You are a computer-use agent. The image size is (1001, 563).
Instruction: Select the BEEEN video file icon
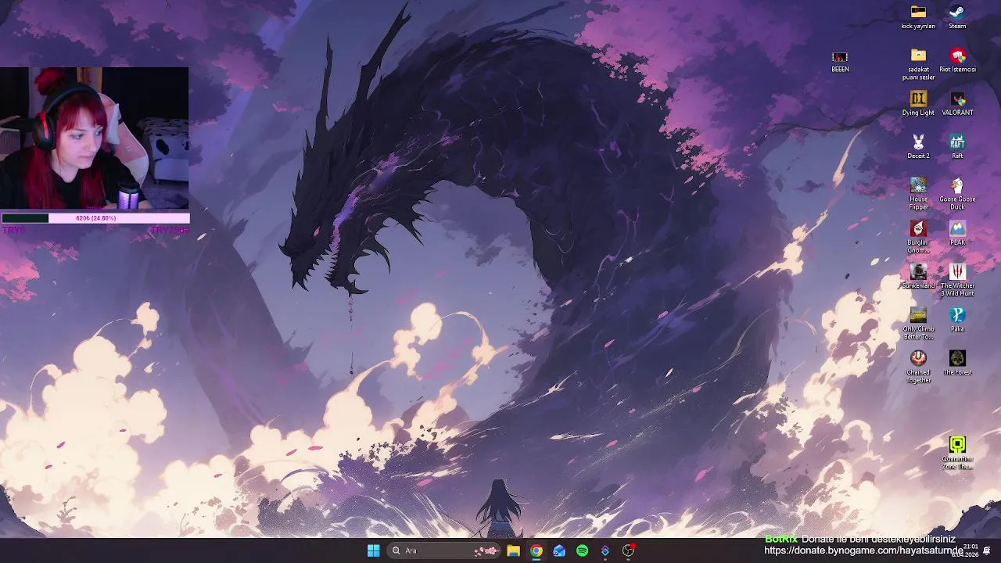tap(840, 61)
